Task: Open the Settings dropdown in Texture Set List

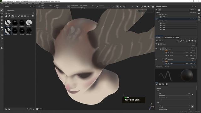Action: pyautogui.click(x=193, y=10)
